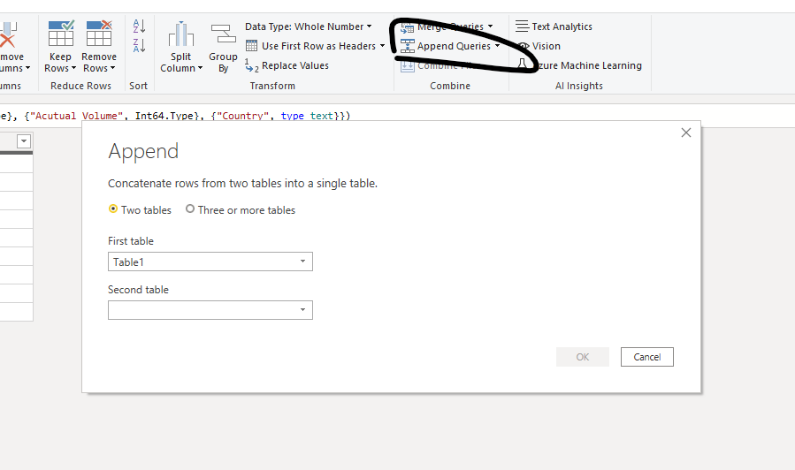Viewport: 795px width, 470px height.
Task: Click the Split Column icon
Action: 181,34
